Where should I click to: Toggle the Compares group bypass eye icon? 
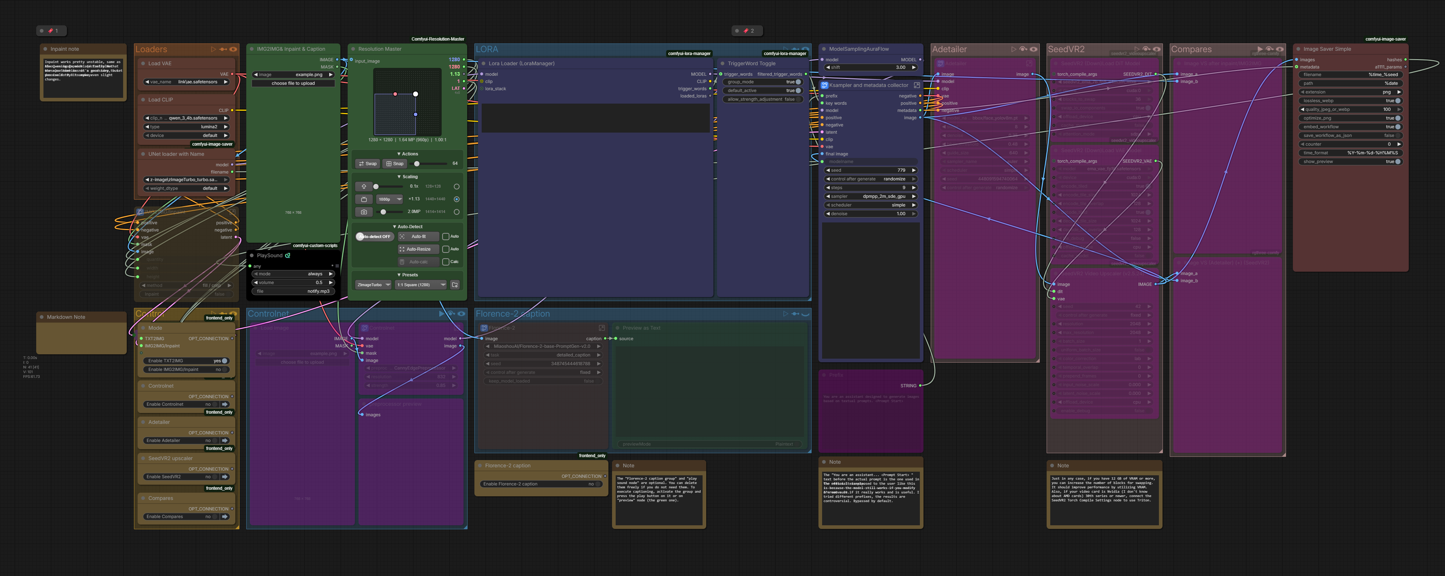[1279, 49]
